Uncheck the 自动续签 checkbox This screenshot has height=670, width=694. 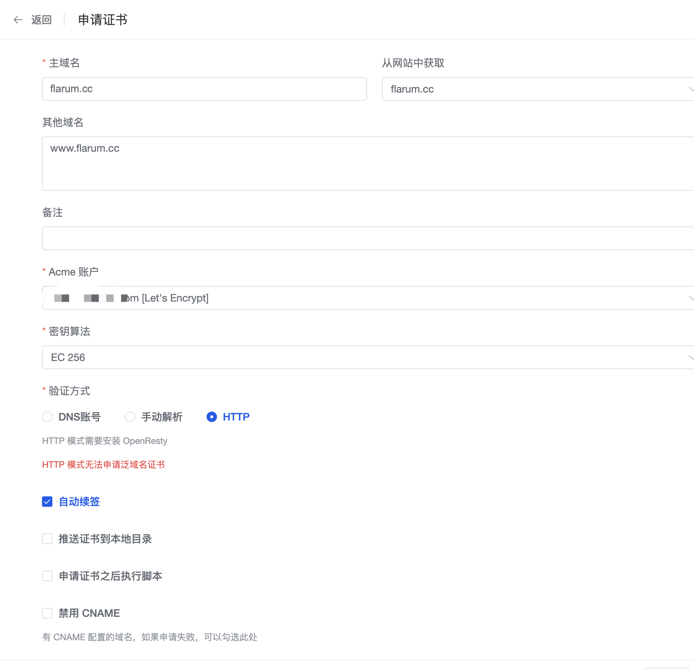click(47, 502)
